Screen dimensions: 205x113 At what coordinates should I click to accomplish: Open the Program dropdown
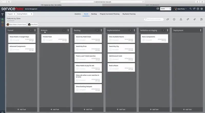tap(11, 14)
